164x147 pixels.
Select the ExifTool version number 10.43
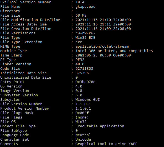pyautogui.click(x=81, y=2)
